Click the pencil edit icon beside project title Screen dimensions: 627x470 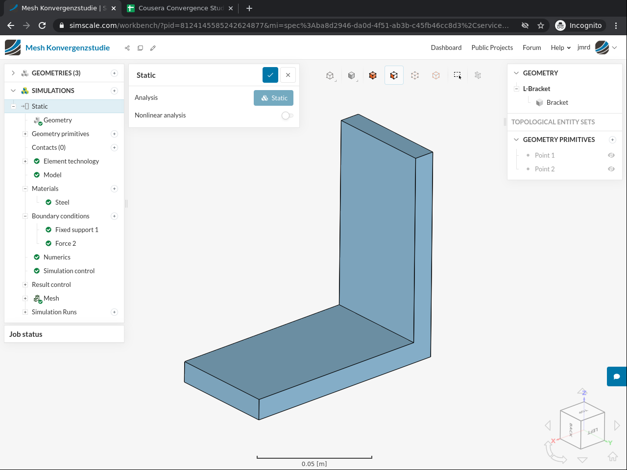153,48
